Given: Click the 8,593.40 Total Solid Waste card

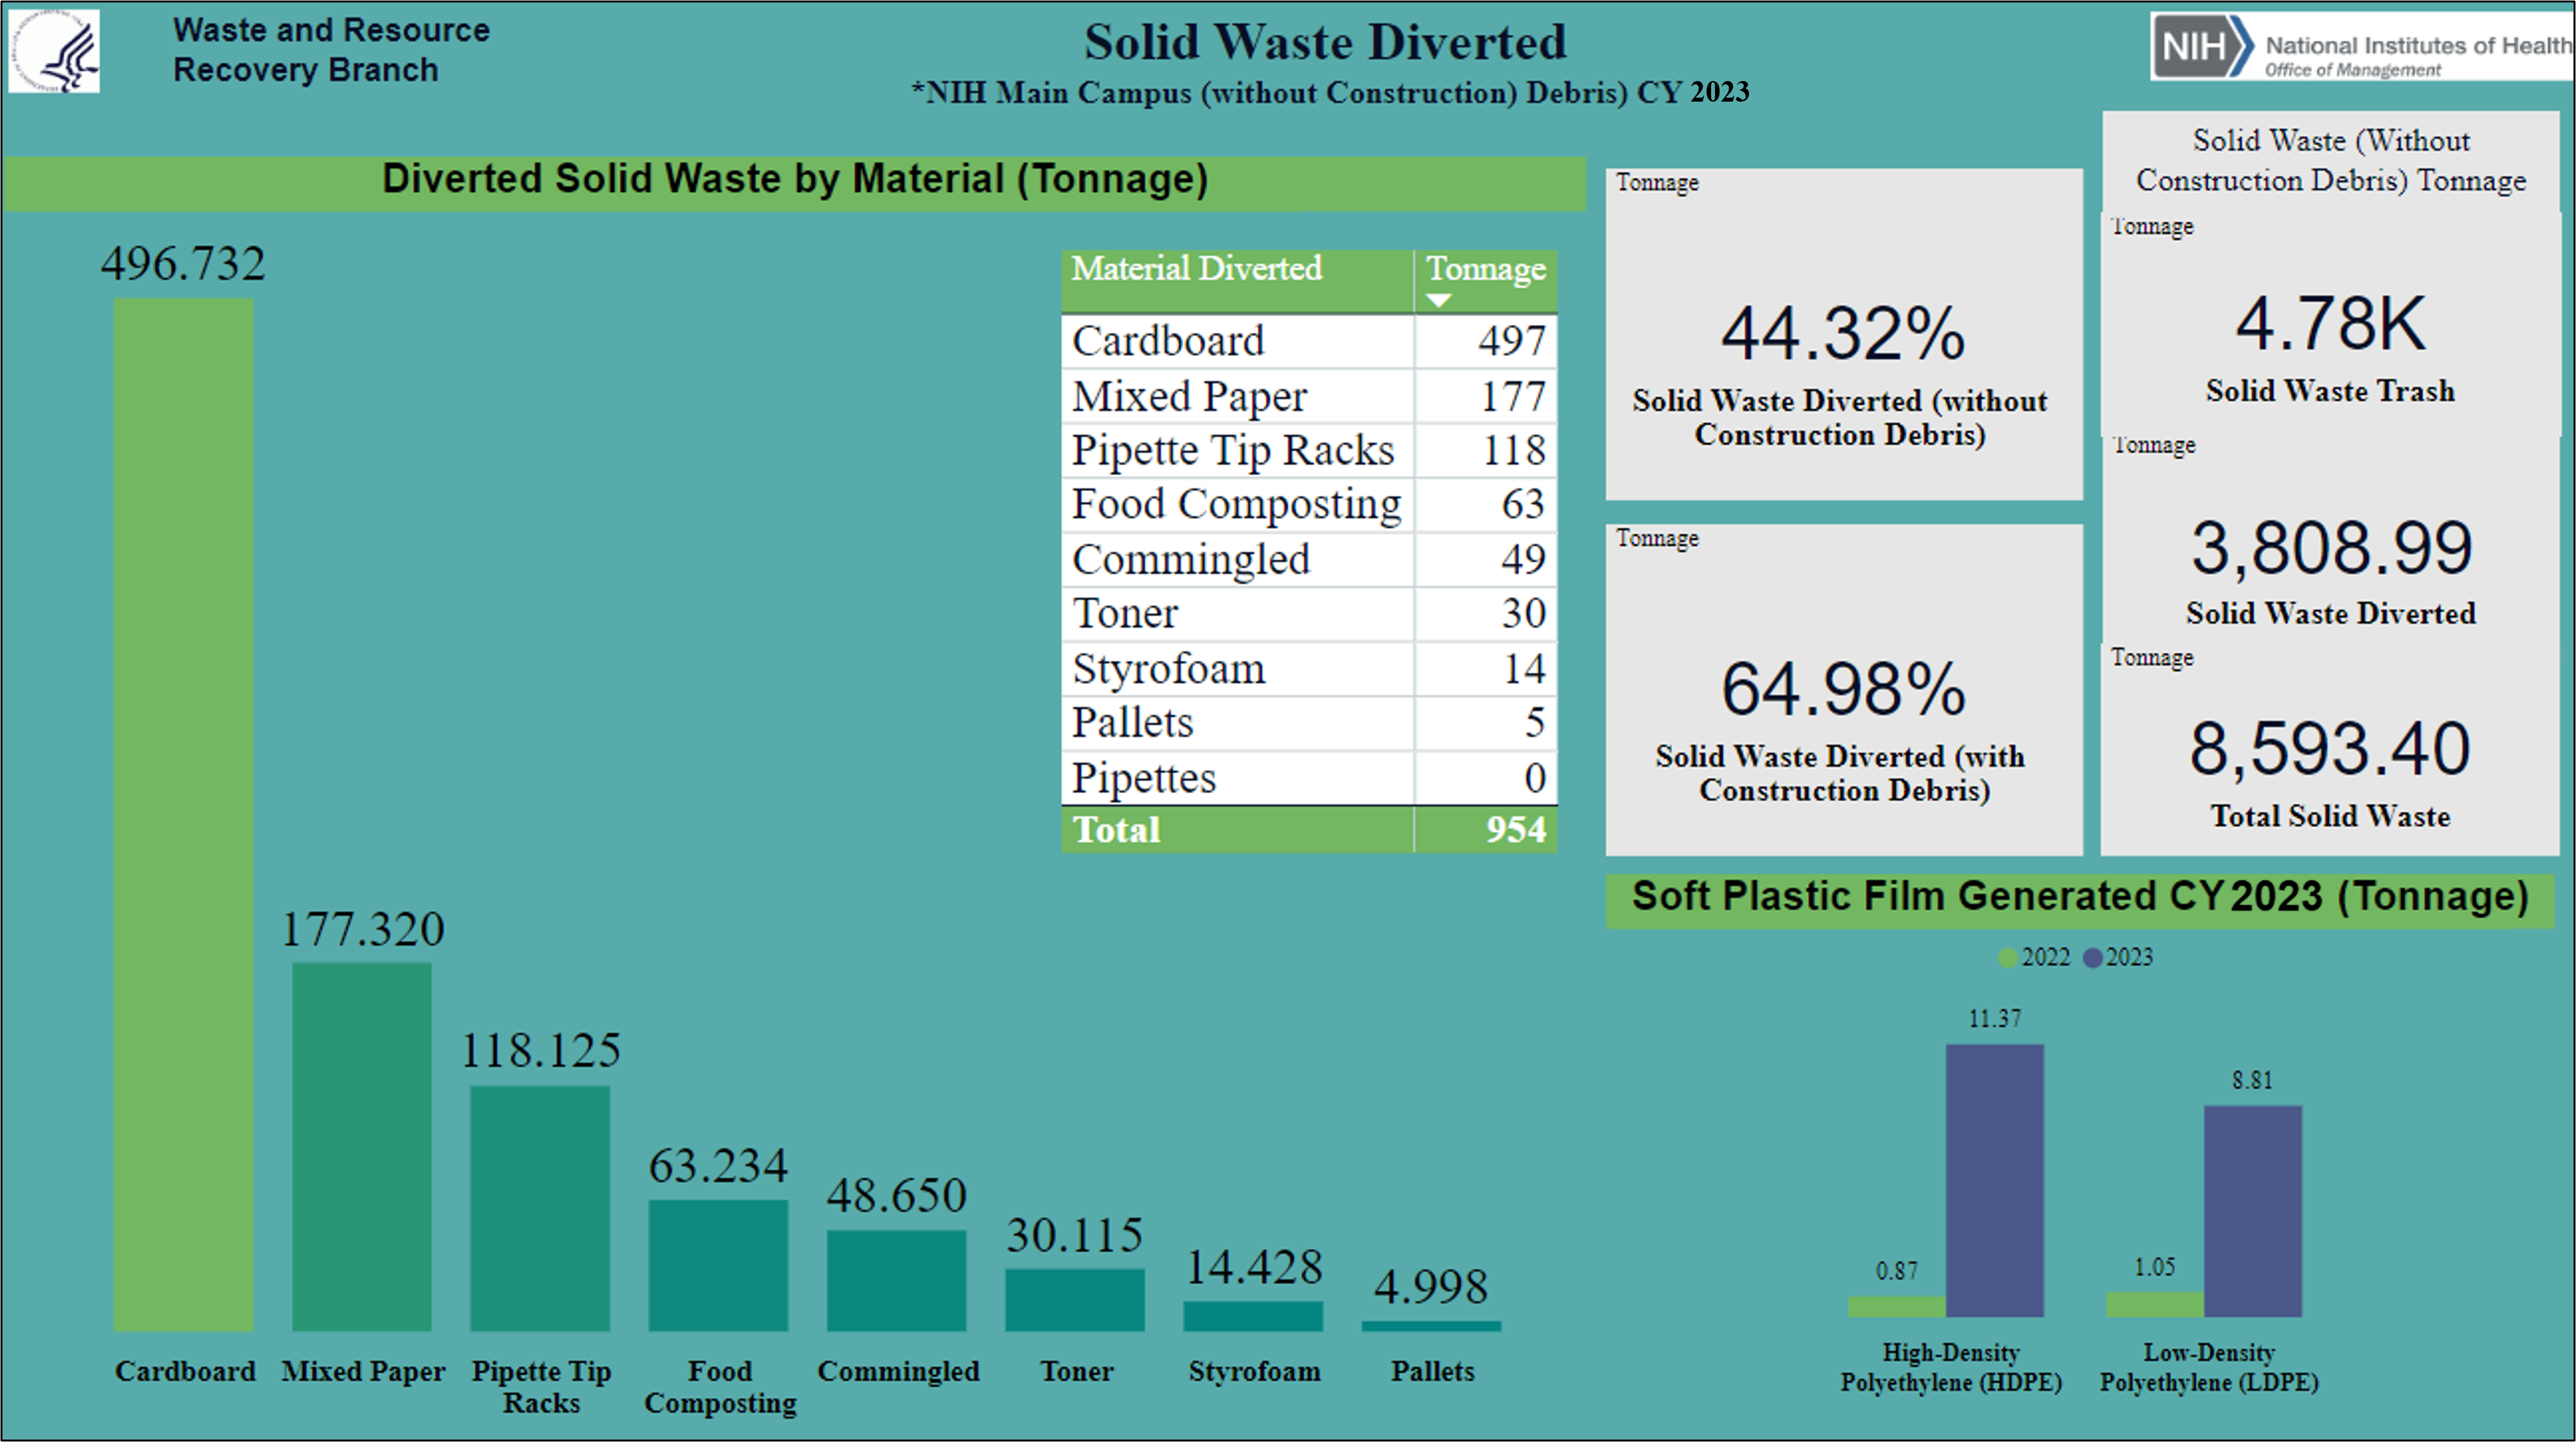Looking at the screenshot, I should (x=2330, y=750).
